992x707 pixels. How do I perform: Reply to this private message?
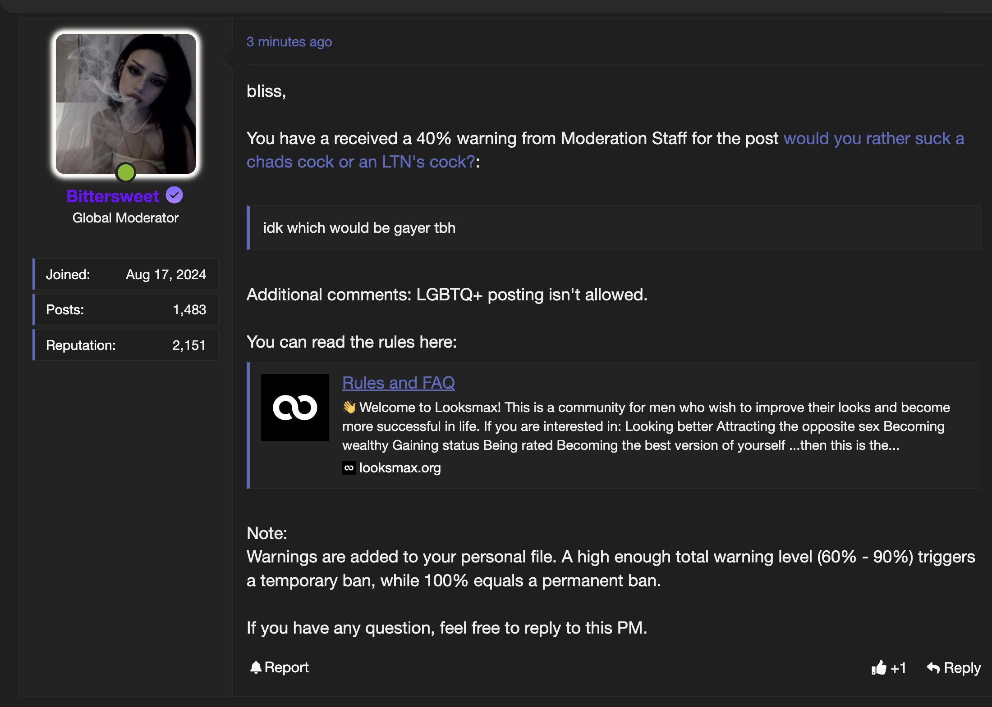pos(954,668)
